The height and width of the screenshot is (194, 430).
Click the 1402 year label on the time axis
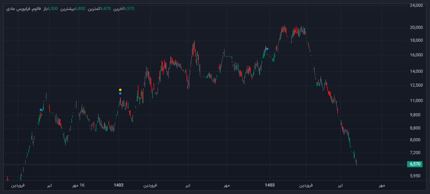tap(119, 185)
